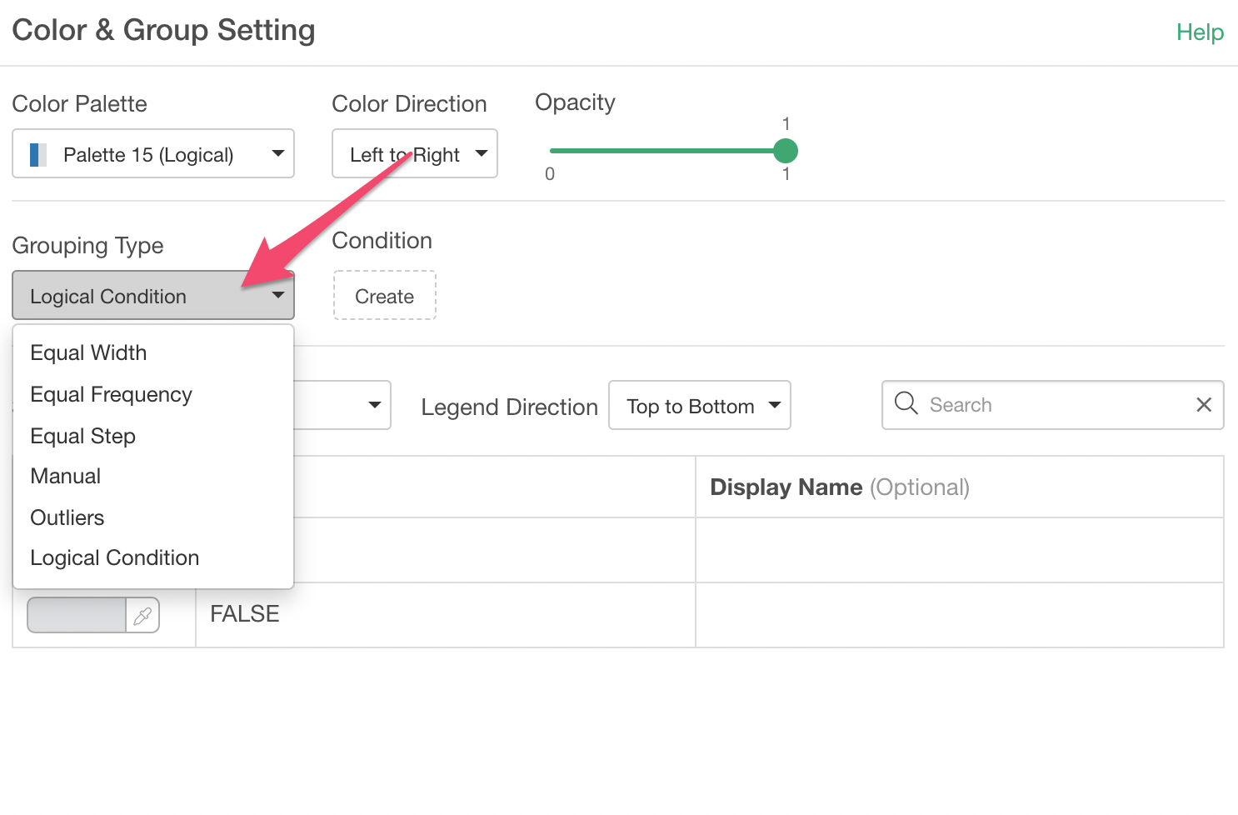This screenshot has height=815, width=1238.
Task: Open the Color Palette dropdown
Action: point(153,154)
